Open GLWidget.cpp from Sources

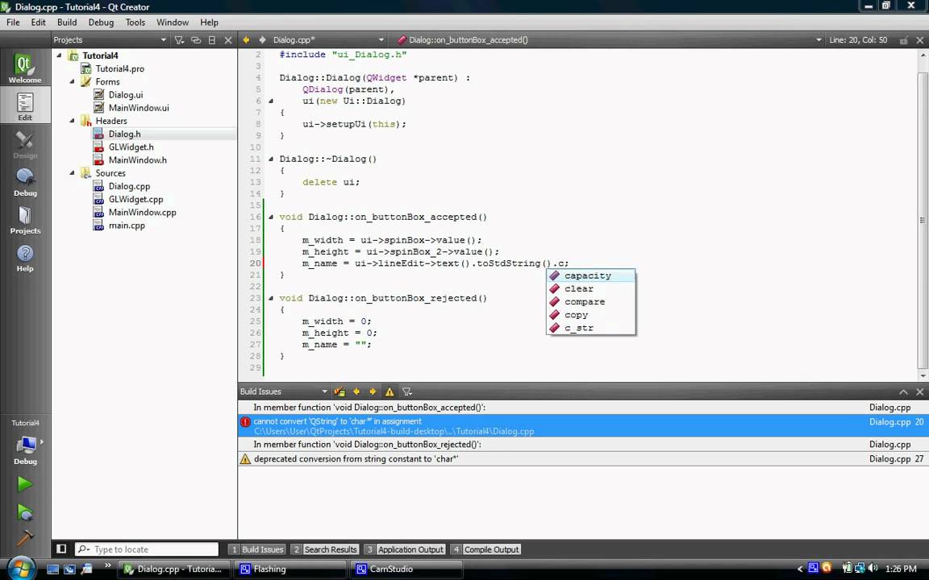[135, 199]
